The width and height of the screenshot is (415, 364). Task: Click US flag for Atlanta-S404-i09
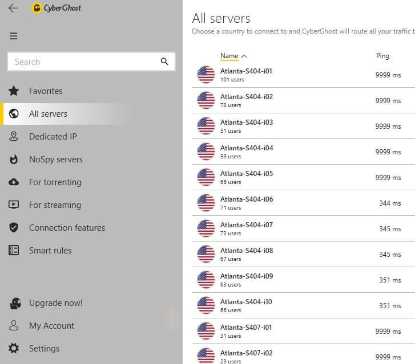pyautogui.click(x=206, y=280)
